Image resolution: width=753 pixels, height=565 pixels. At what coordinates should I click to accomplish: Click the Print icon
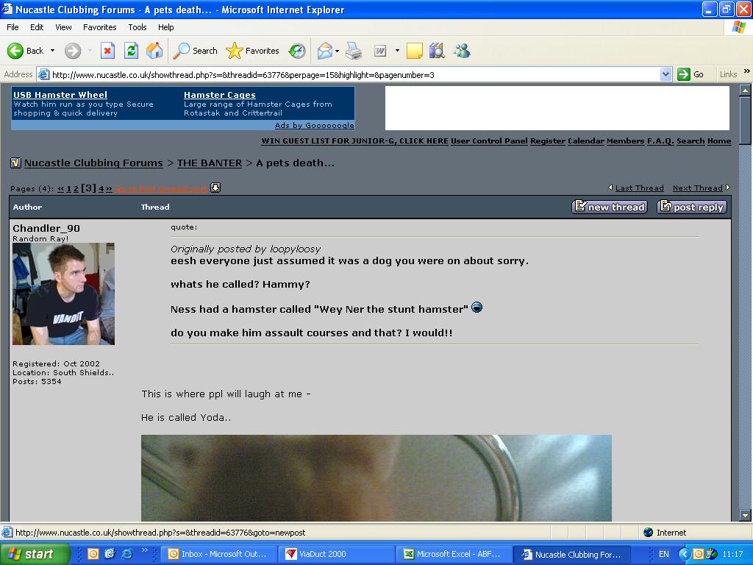[354, 51]
